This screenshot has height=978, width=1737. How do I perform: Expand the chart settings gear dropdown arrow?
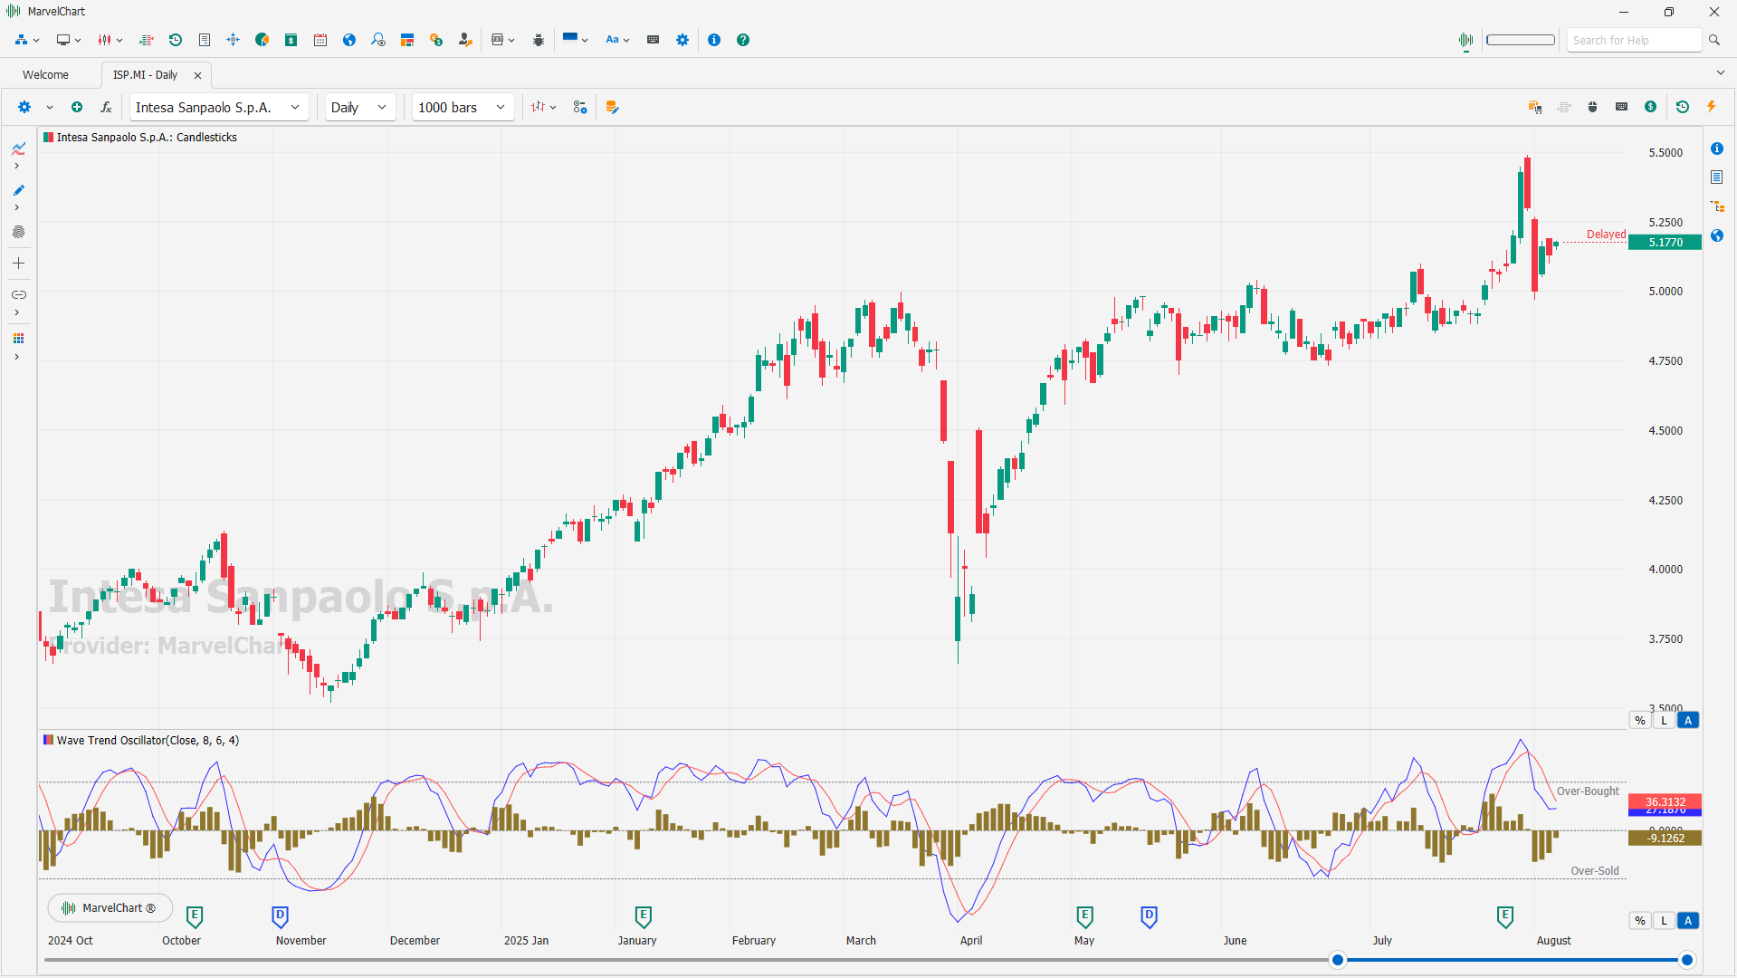pyautogui.click(x=50, y=108)
